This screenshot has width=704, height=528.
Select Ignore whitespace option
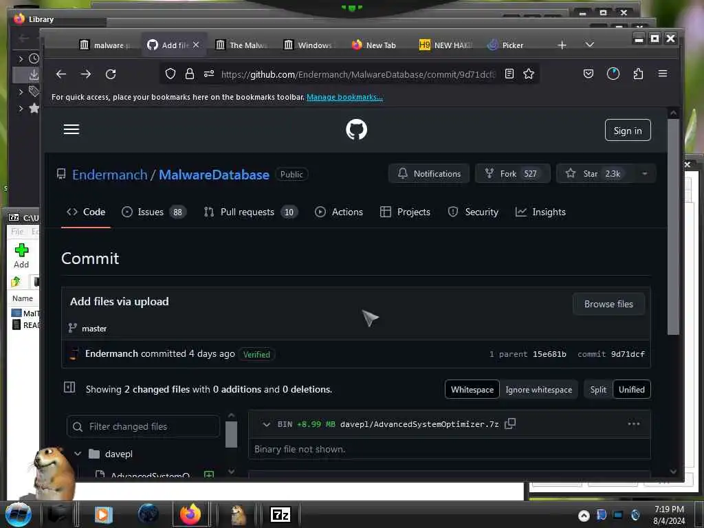coord(538,390)
